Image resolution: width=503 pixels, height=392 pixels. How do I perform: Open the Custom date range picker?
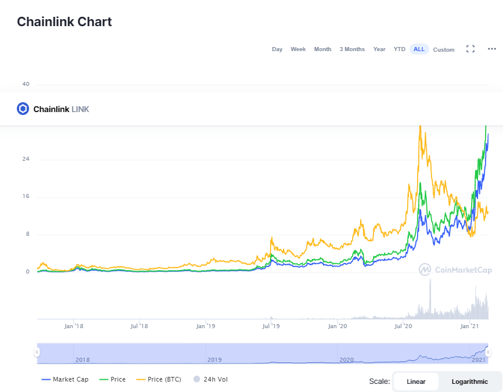click(x=444, y=50)
